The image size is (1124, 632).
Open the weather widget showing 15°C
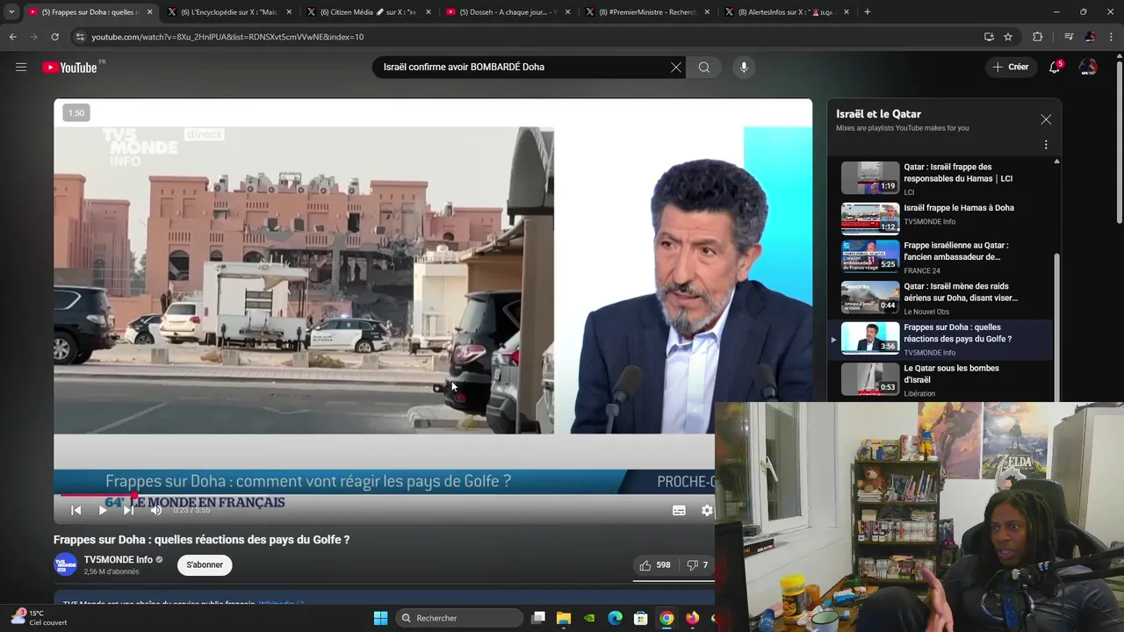coord(40,618)
